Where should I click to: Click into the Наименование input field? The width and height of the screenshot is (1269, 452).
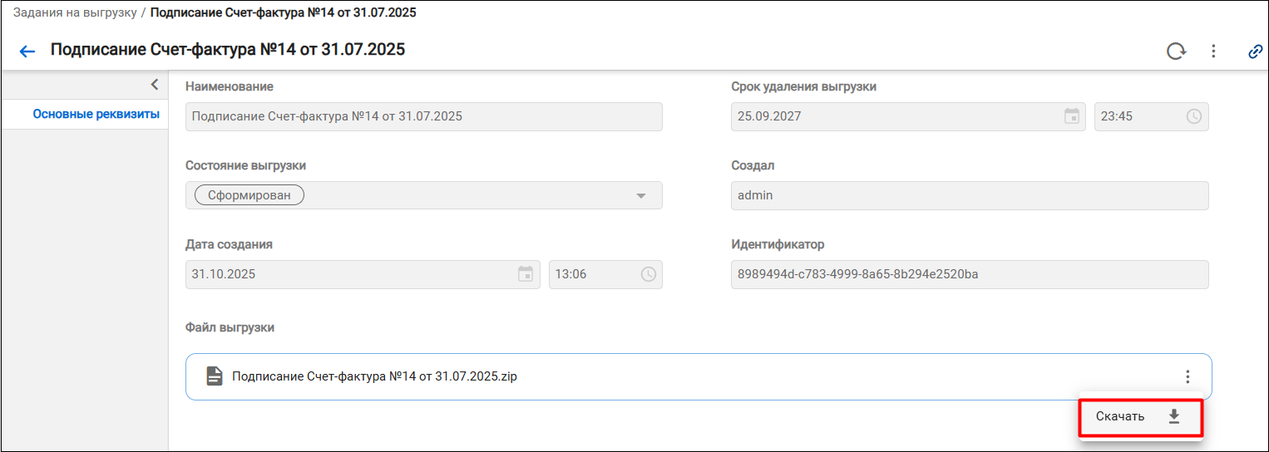[x=424, y=116]
